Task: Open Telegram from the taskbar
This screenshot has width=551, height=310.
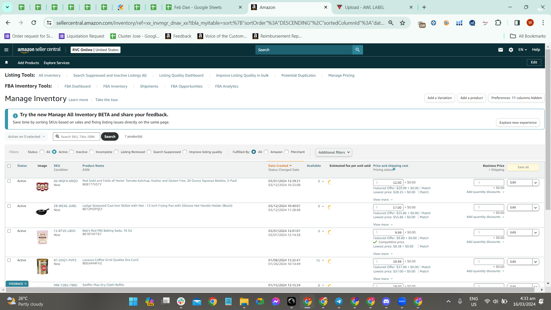Action: 339,301
